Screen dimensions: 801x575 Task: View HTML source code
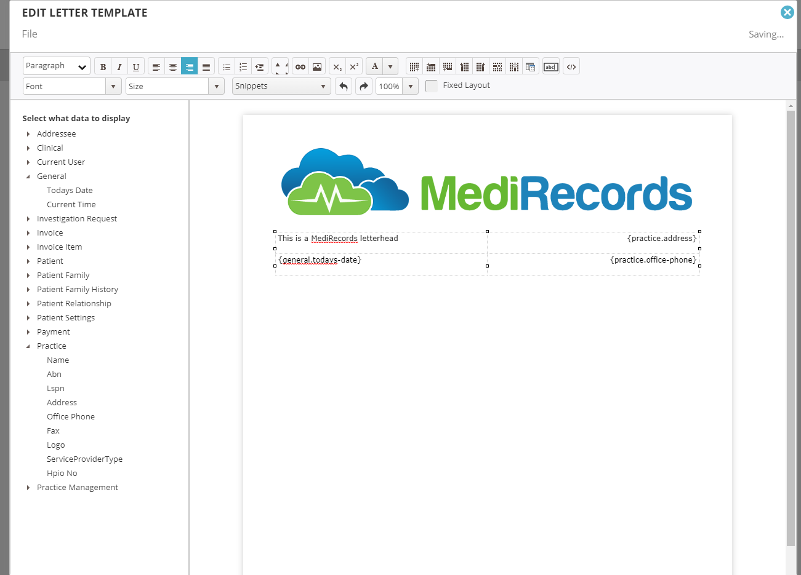tap(571, 66)
